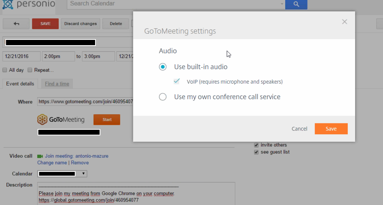Click the green video camera icon

tap(40, 156)
